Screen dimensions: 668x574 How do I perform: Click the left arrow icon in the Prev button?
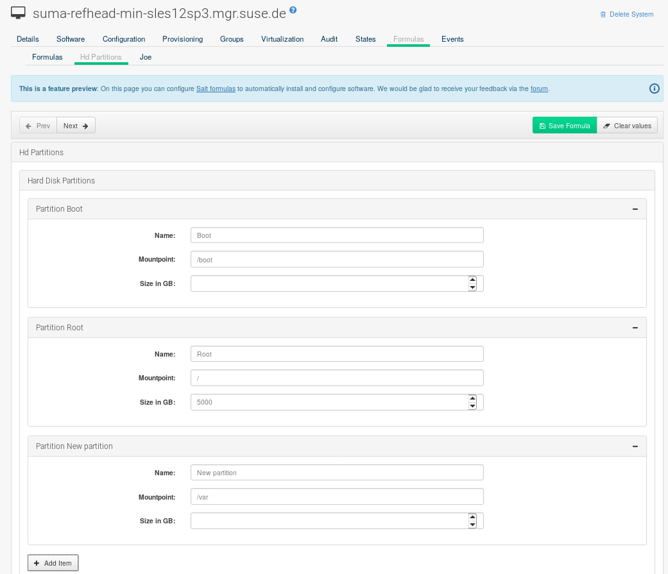tap(29, 125)
